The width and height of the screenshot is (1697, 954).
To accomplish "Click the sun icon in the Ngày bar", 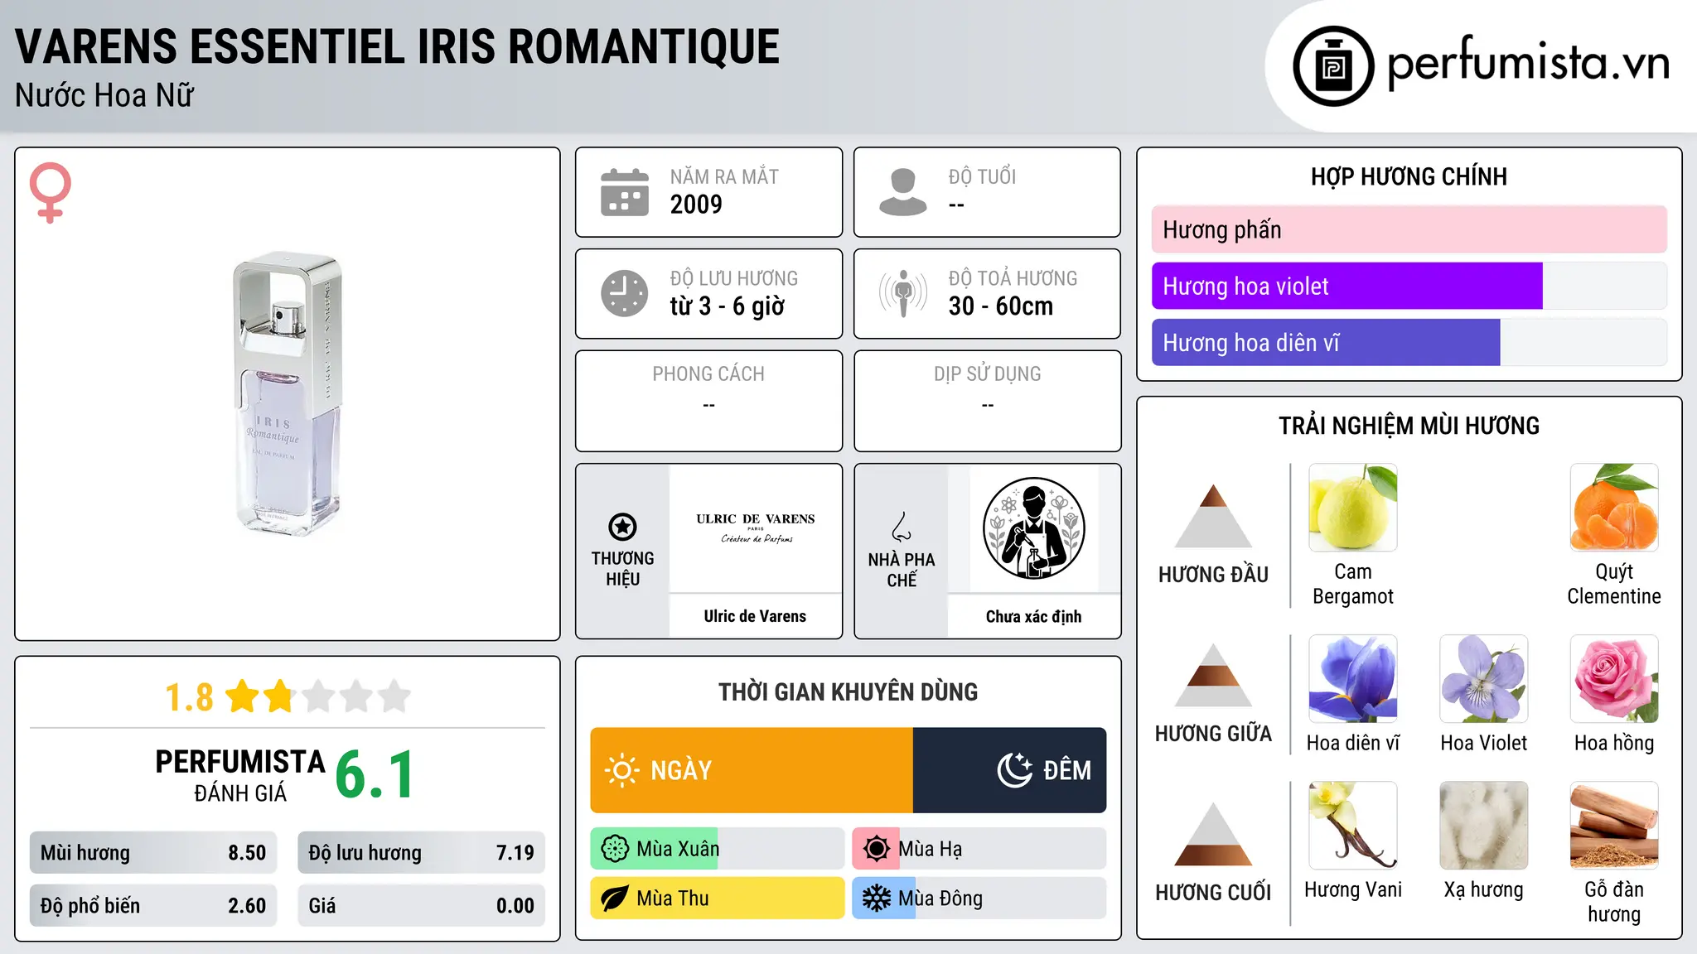I will (621, 770).
